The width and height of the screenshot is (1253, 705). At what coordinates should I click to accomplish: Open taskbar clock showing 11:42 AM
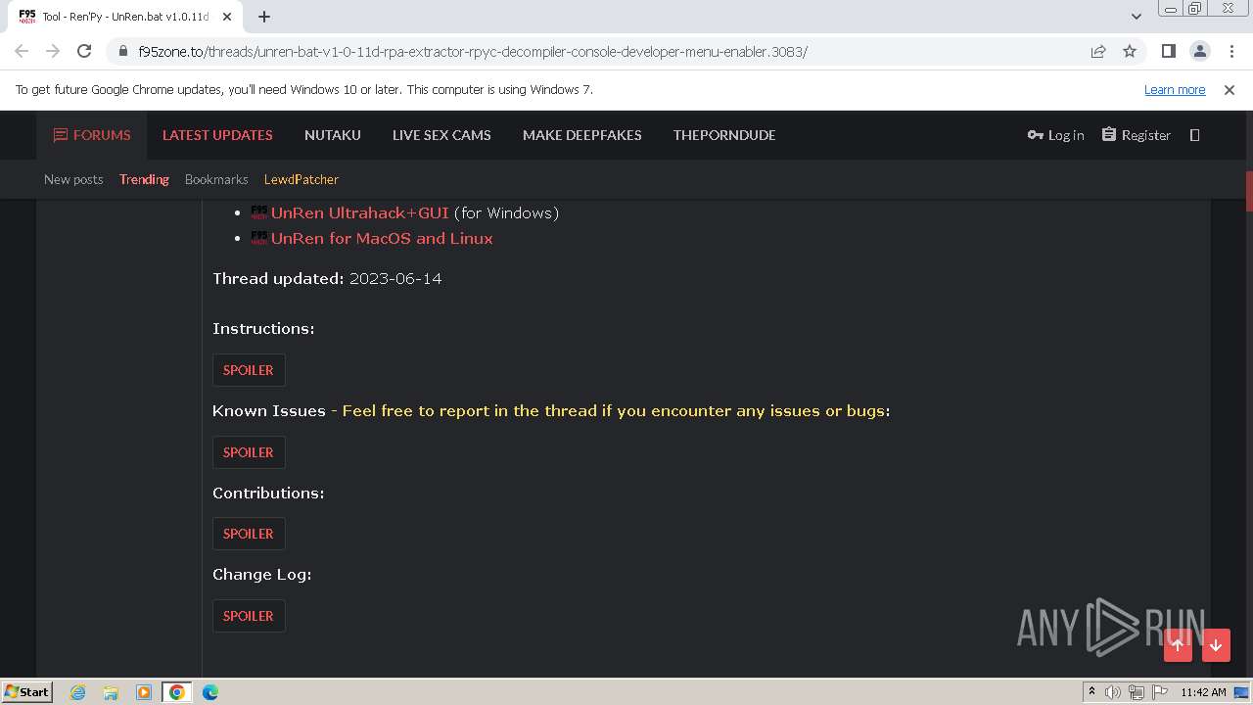(1203, 692)
